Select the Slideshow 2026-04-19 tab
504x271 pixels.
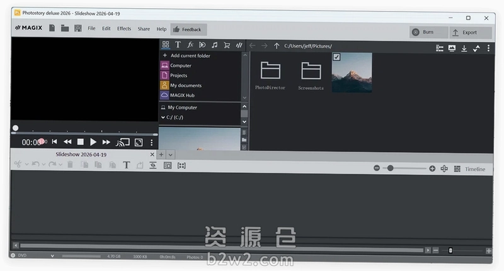pyautogui.click(x=81, y=154)
